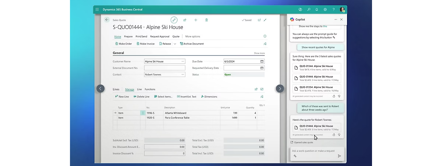The image size is (442, 166).
Task: Click Delete Line
Action: (x=141, y=97)
